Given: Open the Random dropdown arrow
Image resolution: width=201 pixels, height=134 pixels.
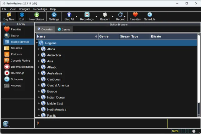Looking at the screenshot, I should (113, 16).
